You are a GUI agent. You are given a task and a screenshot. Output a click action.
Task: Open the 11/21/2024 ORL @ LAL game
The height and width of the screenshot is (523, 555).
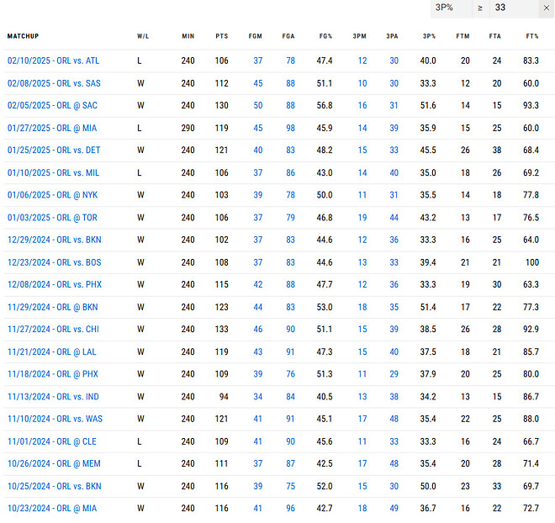pyautogui.click(x=51, y=352)
